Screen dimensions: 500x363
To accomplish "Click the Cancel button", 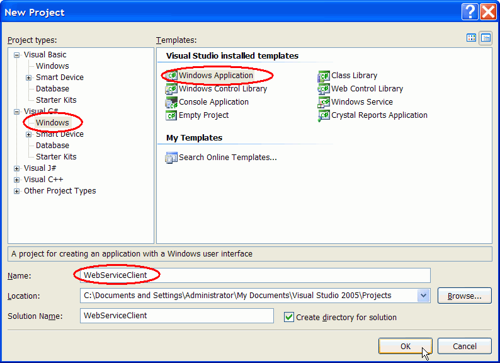I will pyautogui.click(x=465, y=347).
